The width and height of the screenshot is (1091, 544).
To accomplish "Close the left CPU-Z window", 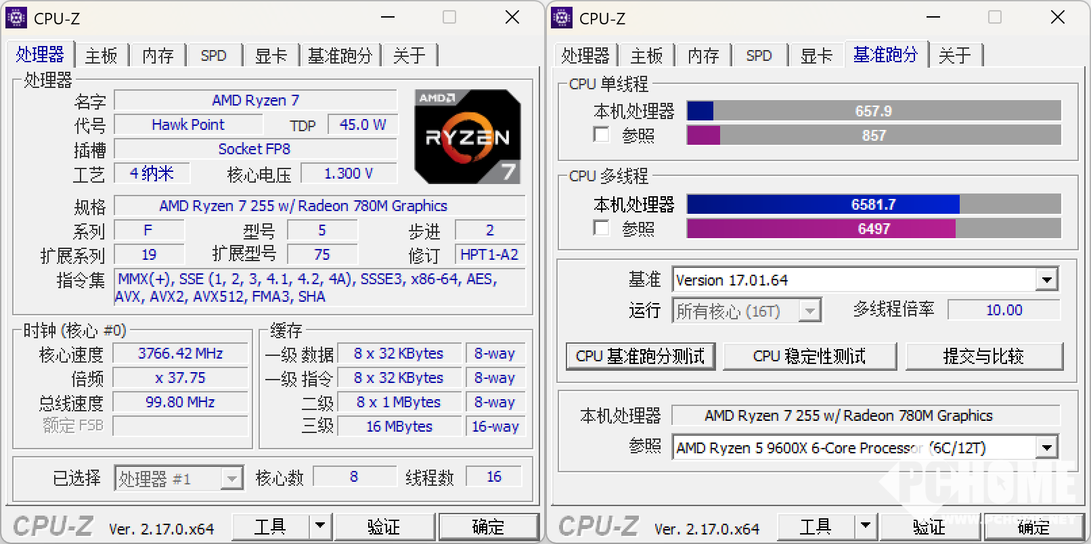I will (512, 18).
